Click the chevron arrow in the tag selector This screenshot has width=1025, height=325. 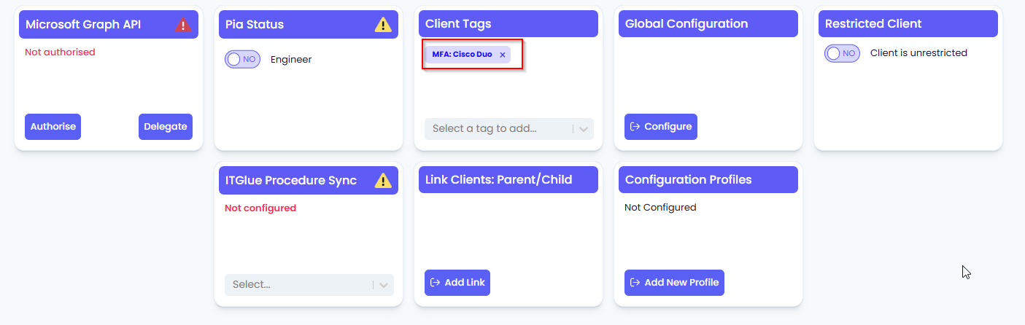pyautogui.click(x=584, y=129)
